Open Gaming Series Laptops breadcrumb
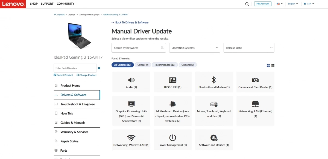Viewport: 328px width, 159px height. pyautogui.click(x=89, y=14)
